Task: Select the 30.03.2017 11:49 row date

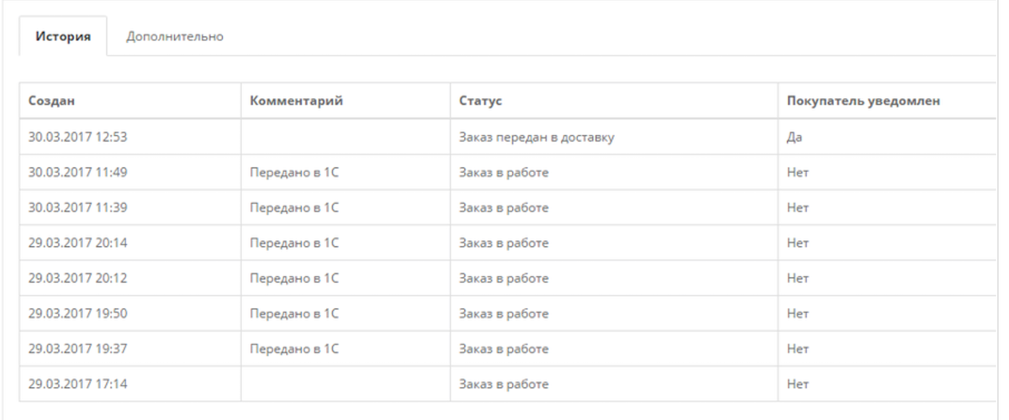Action: (77, 174)
